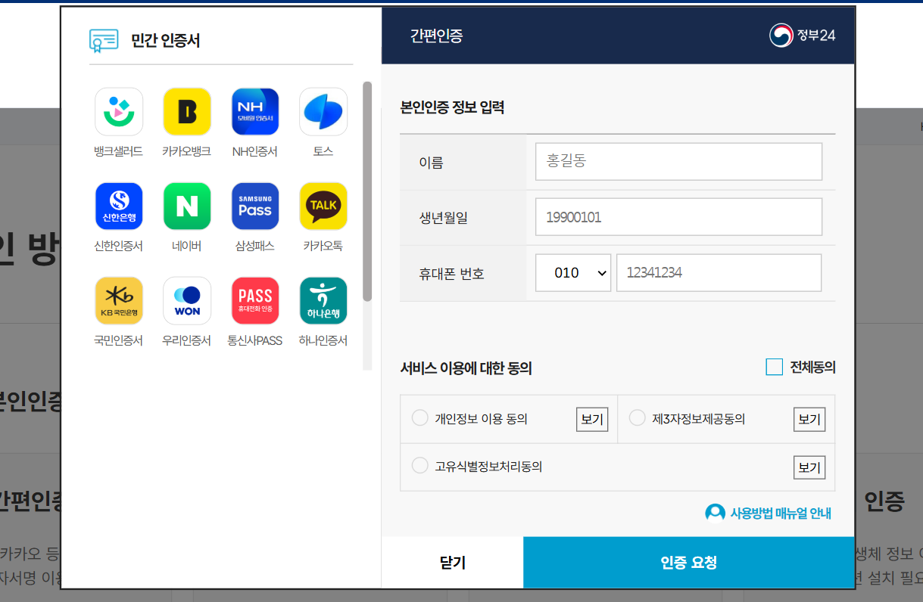The height and width of the screenshot is (602, 923).
Task: View 개인정보 이용 동의 details via 보기
Action: [x=592, y=419]
